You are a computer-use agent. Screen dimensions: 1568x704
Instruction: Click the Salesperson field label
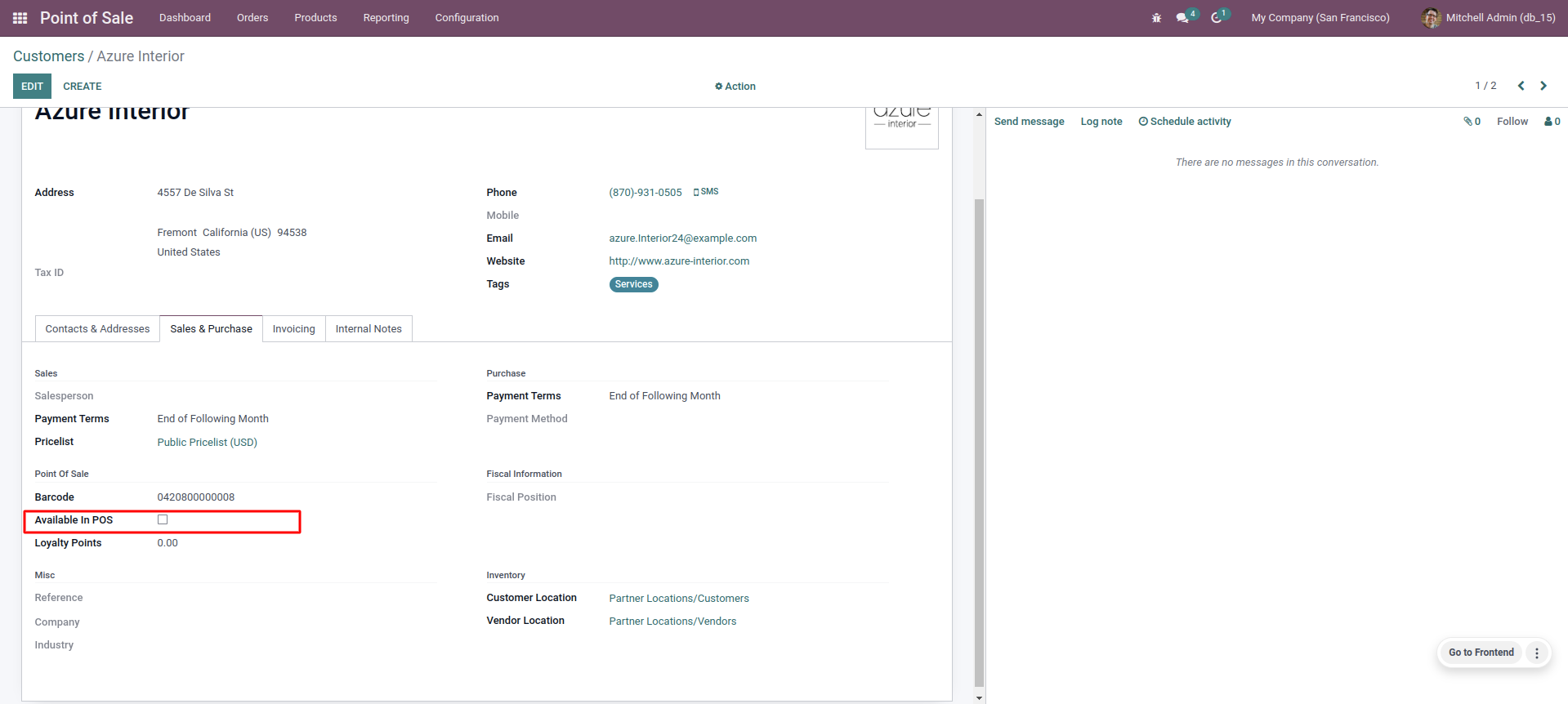pos(64,396)
